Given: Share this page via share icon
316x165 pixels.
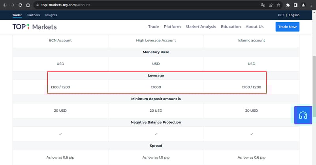Looking at the screenshot, I should 271,5.
